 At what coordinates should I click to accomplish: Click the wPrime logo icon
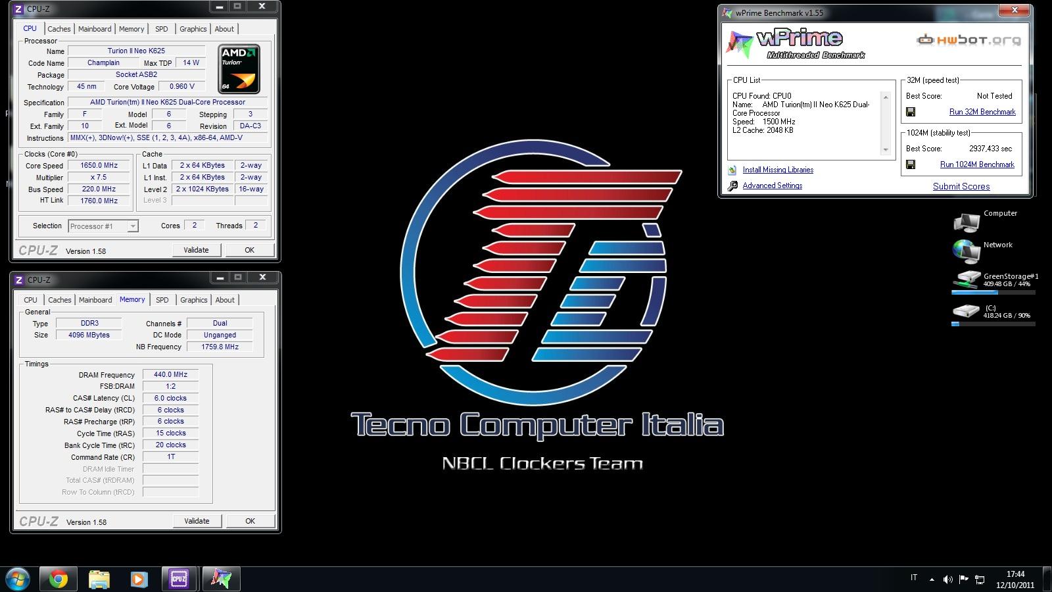739,44
